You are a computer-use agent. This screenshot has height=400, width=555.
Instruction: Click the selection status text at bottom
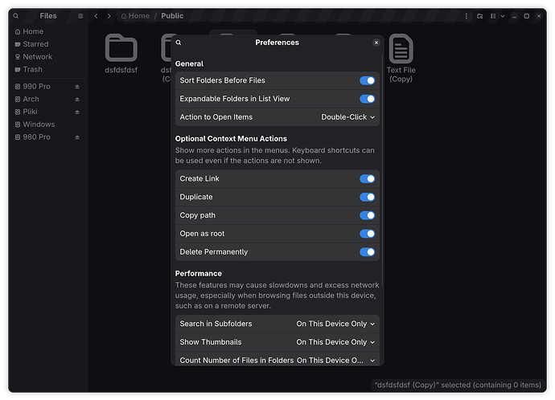click(458, 386)
